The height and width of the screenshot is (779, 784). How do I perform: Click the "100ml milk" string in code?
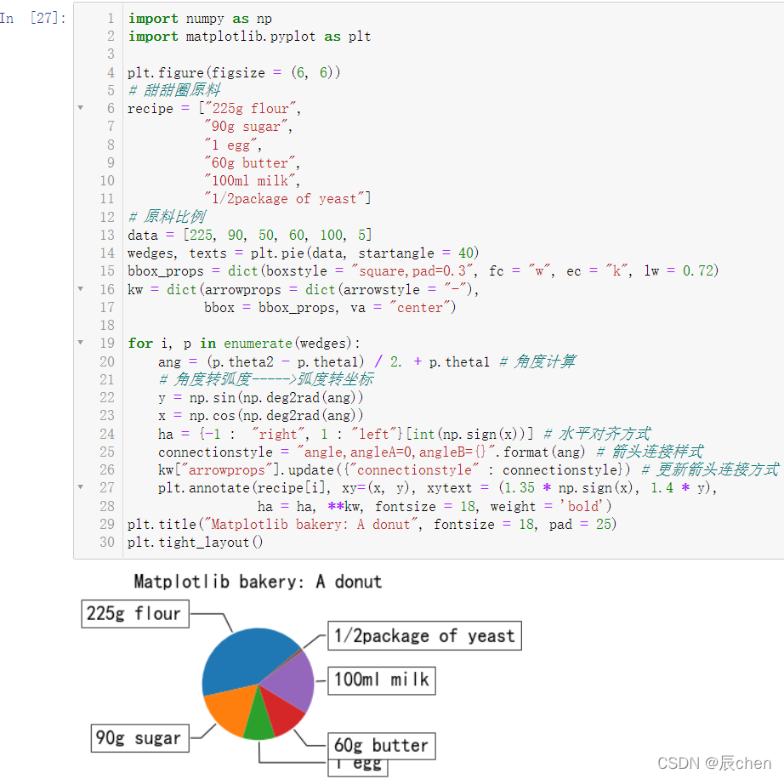click(250, 180)
